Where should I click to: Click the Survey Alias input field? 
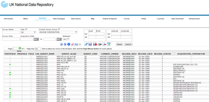11,39
